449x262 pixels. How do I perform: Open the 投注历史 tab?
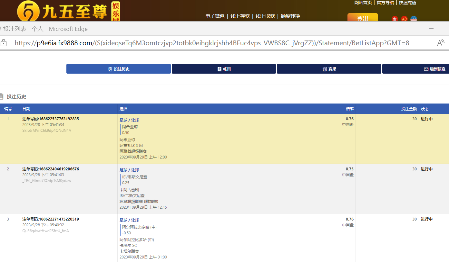pyautogui.click(x=119, y=69)
